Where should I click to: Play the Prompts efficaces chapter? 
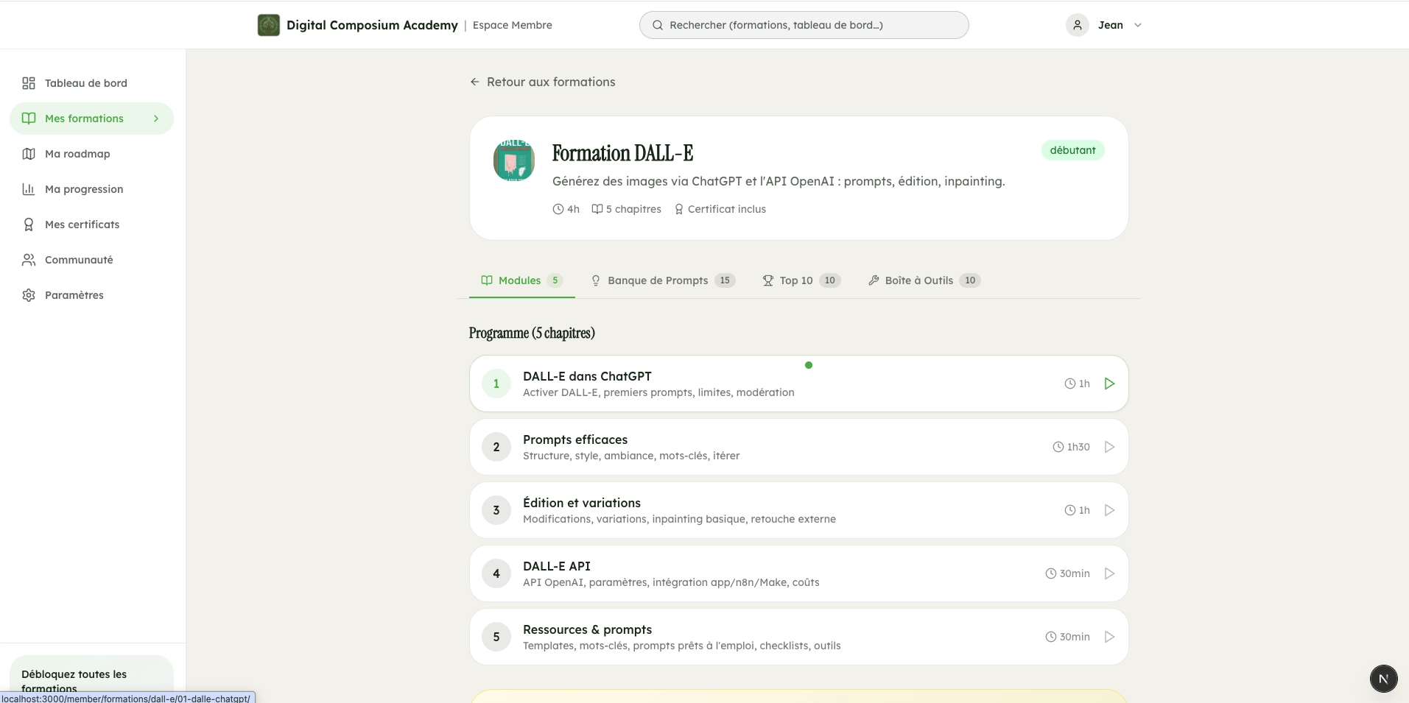[x=1108, y=446]
